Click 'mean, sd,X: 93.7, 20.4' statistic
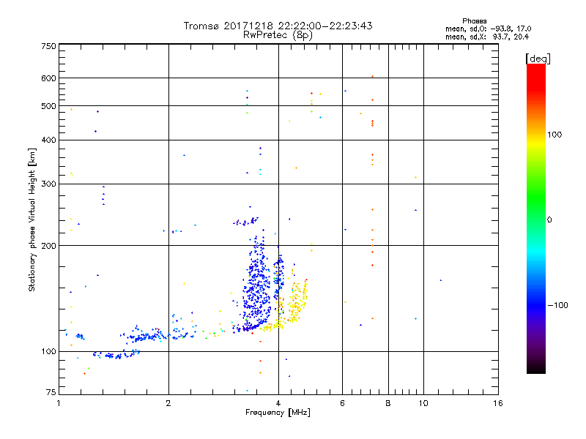Image resolution: width=586 pixels, height=439 pixels. point(487,37)
